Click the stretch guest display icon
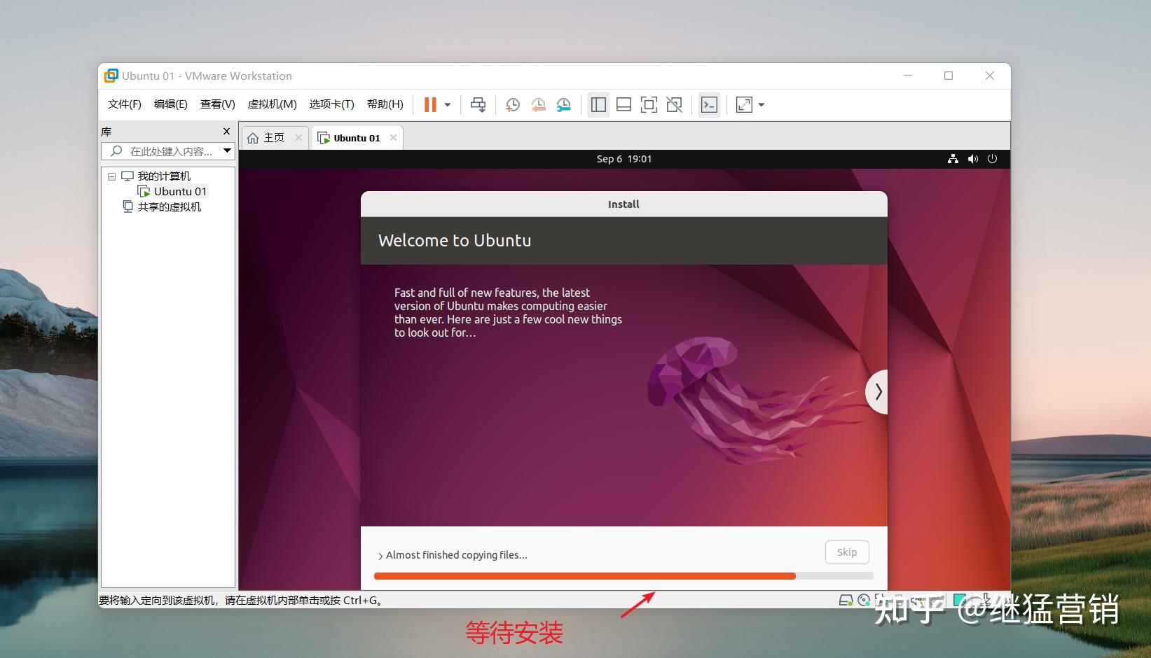 click(x=744, y=105)
